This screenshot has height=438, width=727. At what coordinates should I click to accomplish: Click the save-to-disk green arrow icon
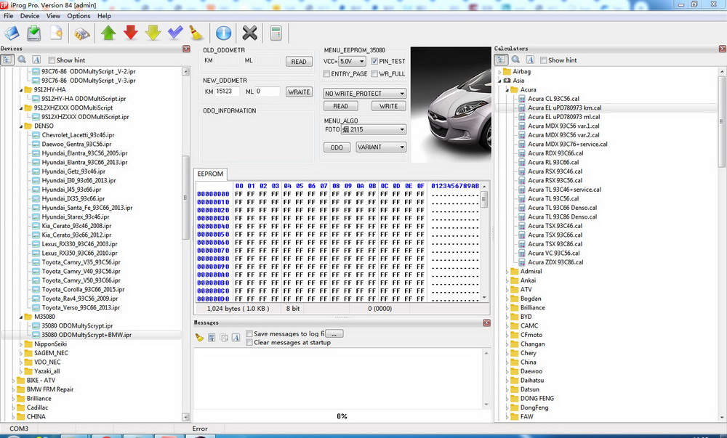34,33
